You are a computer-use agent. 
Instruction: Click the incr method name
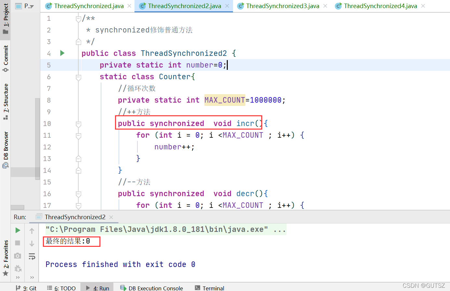click(245, 123)
